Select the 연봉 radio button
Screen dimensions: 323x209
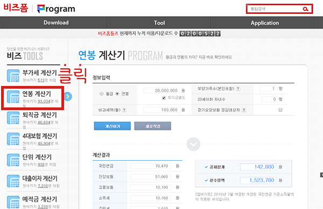tap(117, 93)
